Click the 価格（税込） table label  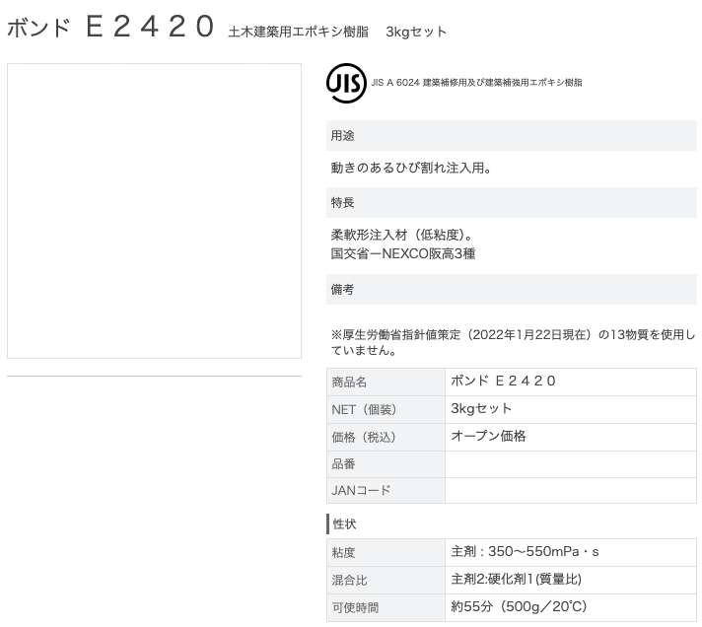pyautogui.click(x=386, y=438)
